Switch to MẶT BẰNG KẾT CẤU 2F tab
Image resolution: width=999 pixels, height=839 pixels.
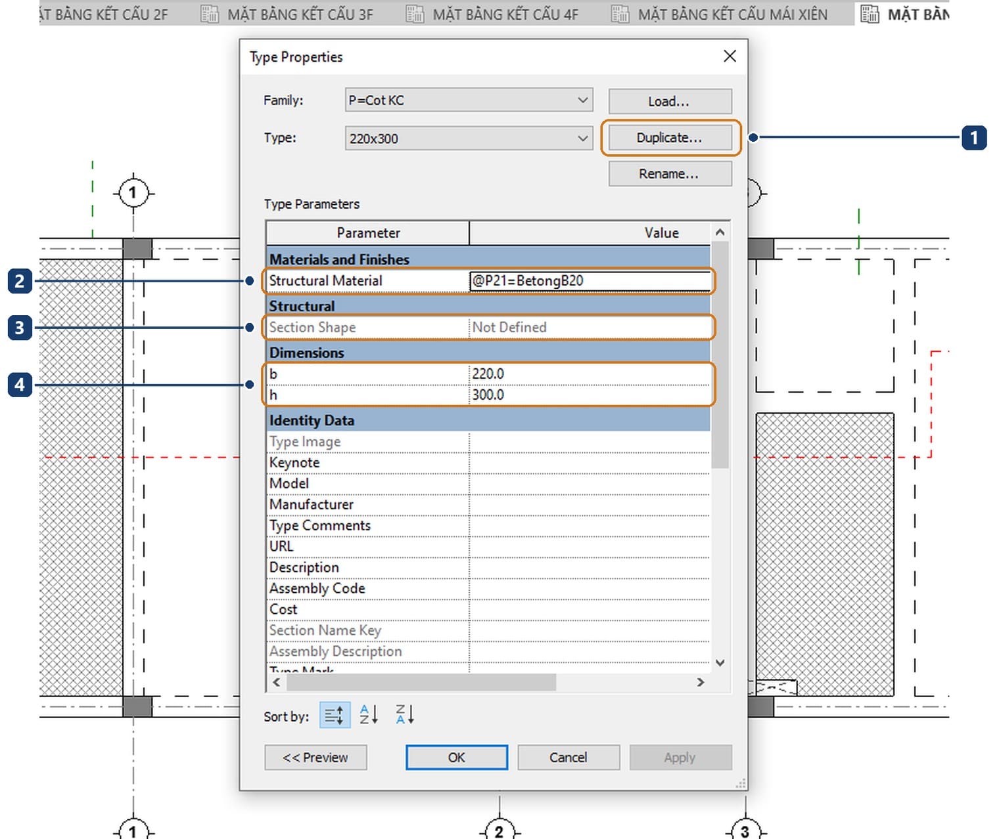(104, 14)
